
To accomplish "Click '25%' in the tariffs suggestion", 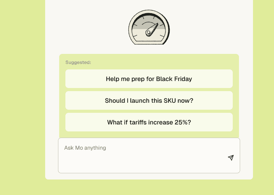I will tap(182, 122).
